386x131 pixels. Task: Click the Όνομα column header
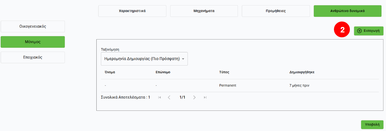pos(110,72)
